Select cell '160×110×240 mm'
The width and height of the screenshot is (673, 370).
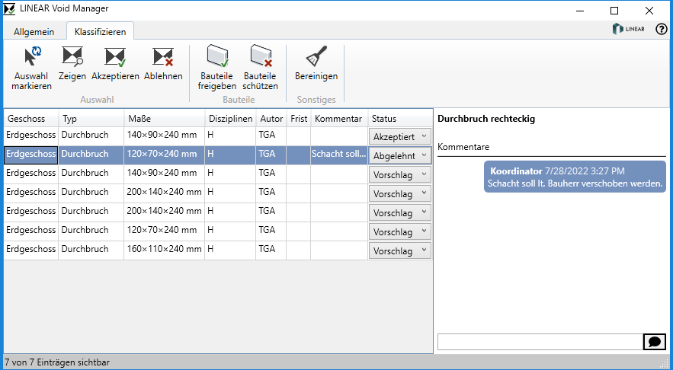[165, 250]
